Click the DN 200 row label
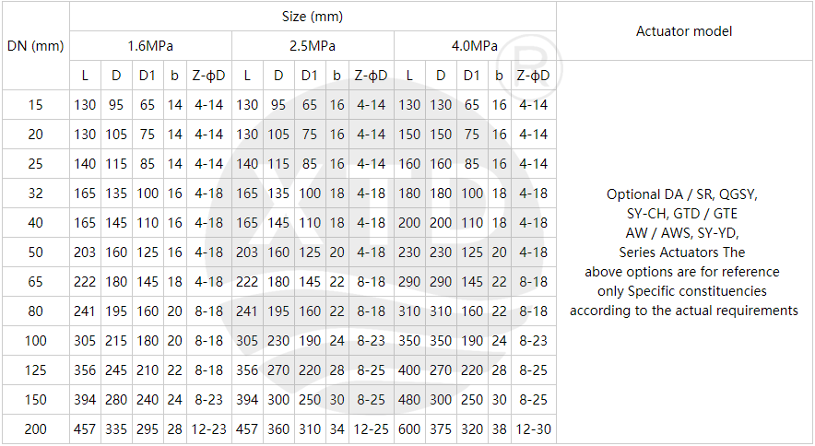The width and height of the screenshot is (815, 446). pos(35,429)
